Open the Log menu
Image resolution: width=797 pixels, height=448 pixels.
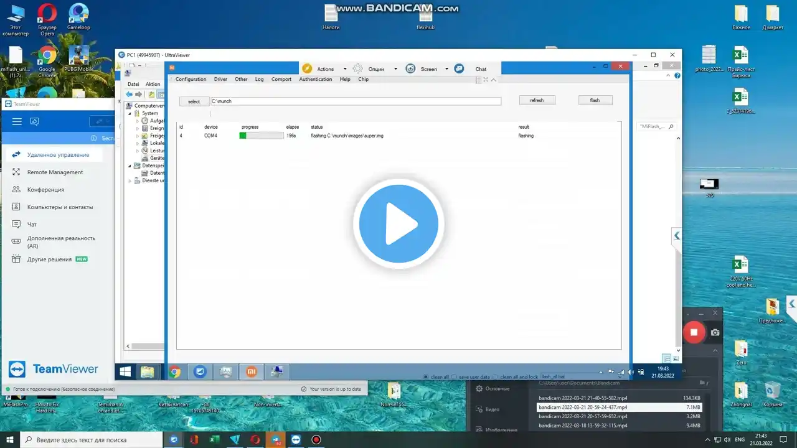click(259, 79)
